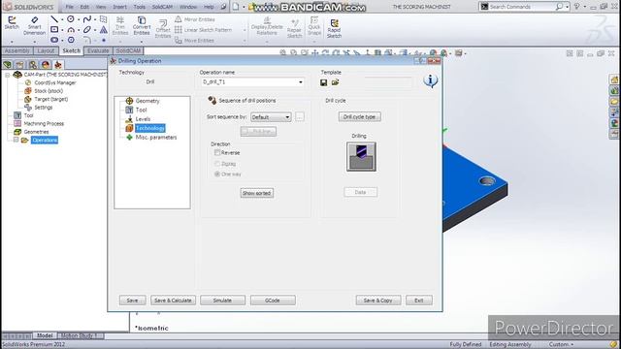Click the Quick Snaps tool

click(x=314, y=26)
